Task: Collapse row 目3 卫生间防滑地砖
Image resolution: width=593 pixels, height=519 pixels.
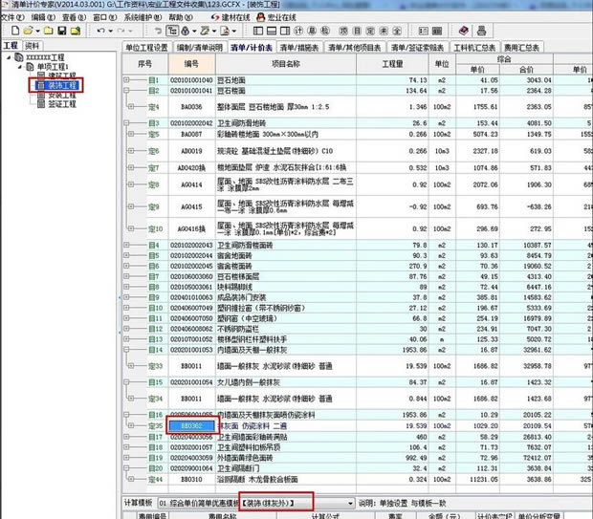Action: coord(126,122)
